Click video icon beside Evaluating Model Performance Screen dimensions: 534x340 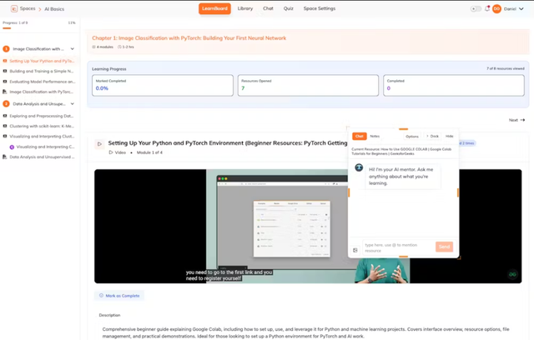point(5,82)
